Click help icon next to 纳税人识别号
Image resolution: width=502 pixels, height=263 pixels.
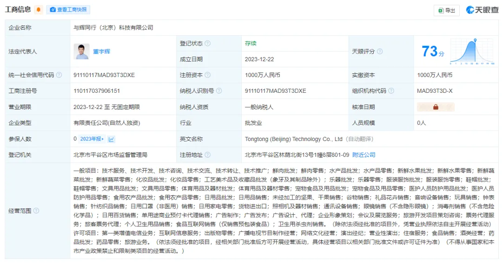coord(218,91)
